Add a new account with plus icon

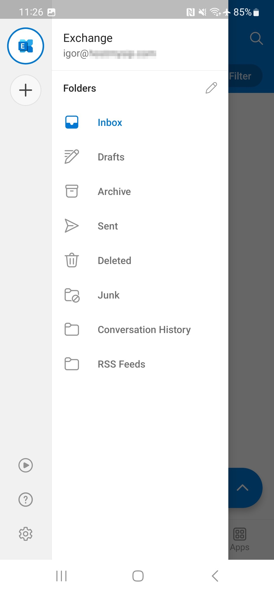26,90
